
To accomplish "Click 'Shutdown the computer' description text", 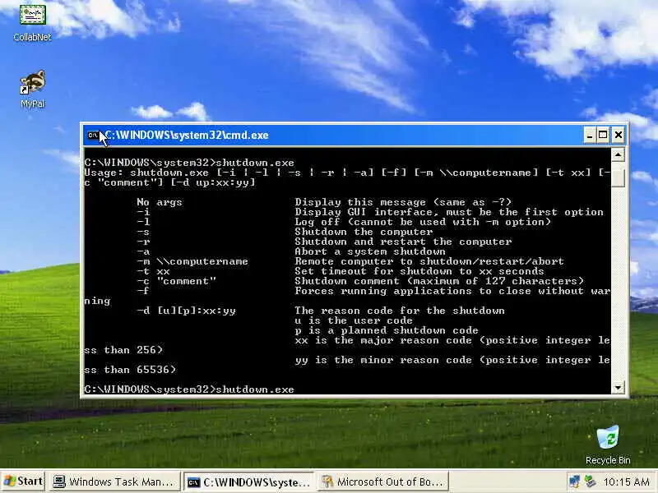I will (x=364, y=232).
